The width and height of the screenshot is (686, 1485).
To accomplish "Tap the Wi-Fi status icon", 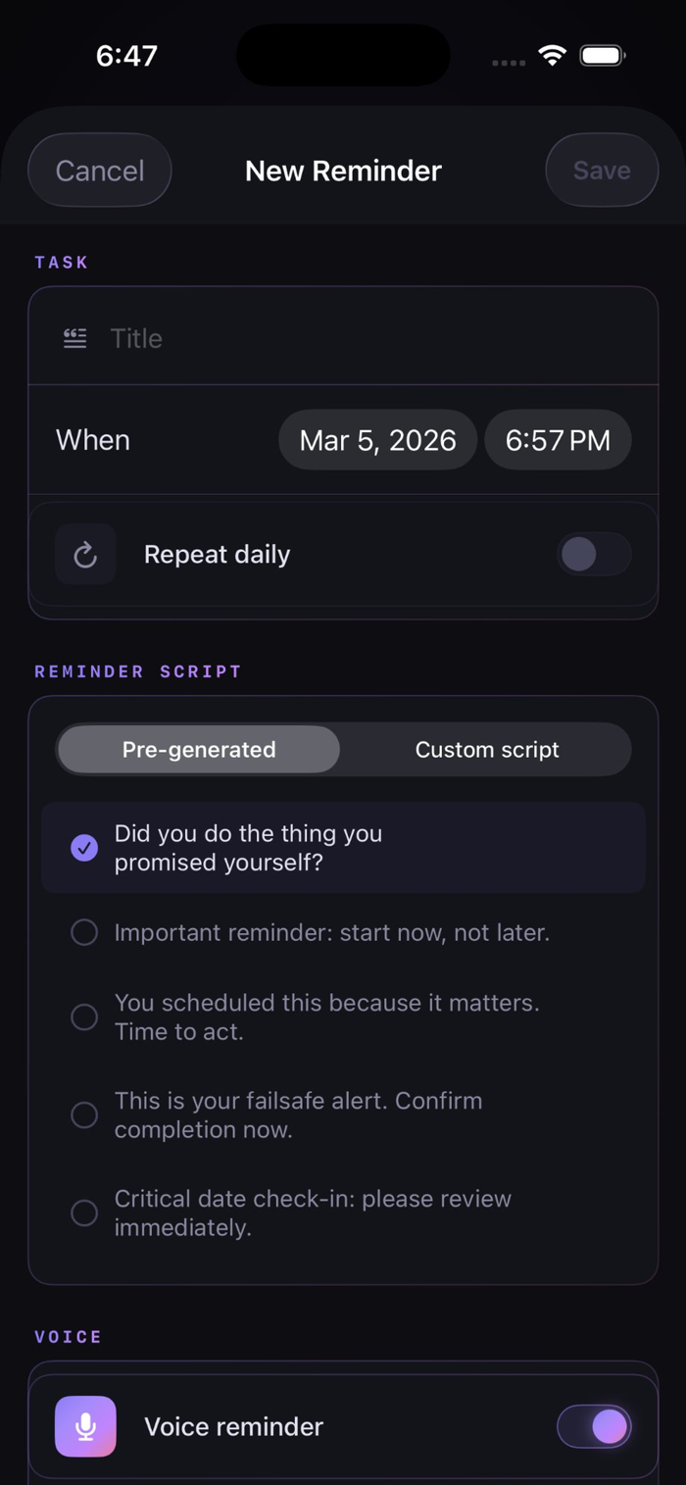I will [553, 56].
